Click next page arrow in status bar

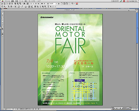16,109
